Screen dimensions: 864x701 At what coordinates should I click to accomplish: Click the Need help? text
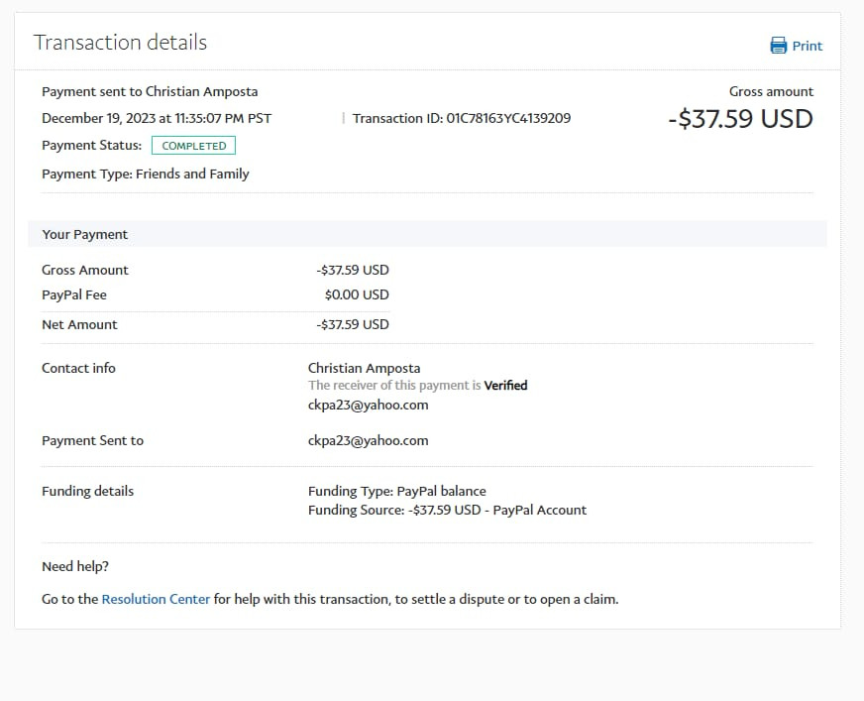click(75, 566)
